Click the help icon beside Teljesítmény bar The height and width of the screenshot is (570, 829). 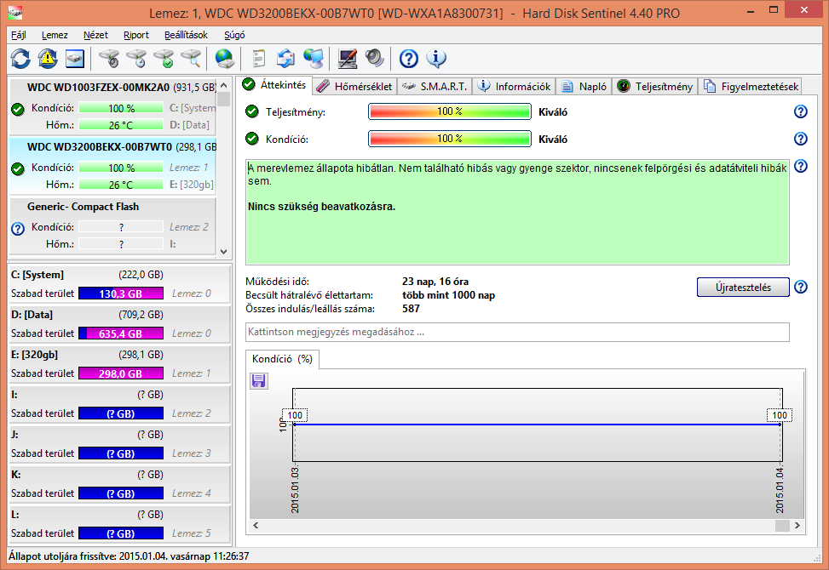(801, 111)
